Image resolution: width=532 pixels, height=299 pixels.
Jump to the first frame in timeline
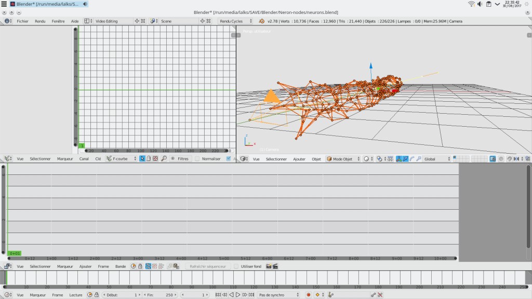coord(217,295)
